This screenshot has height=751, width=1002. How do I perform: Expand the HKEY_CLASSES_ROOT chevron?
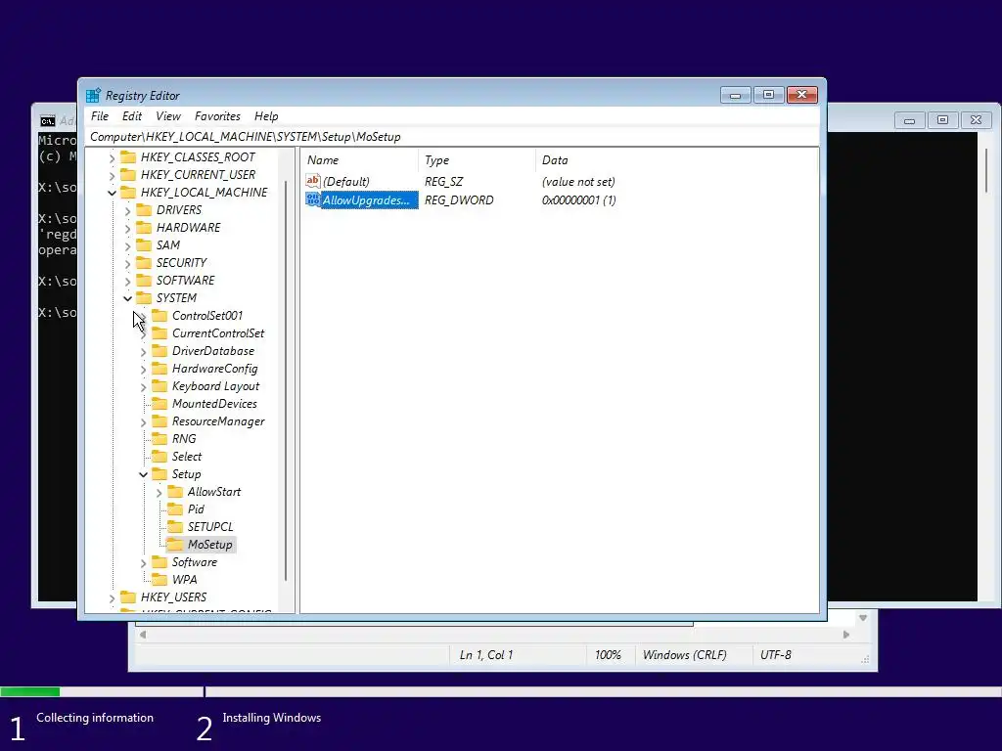[112, 157]
